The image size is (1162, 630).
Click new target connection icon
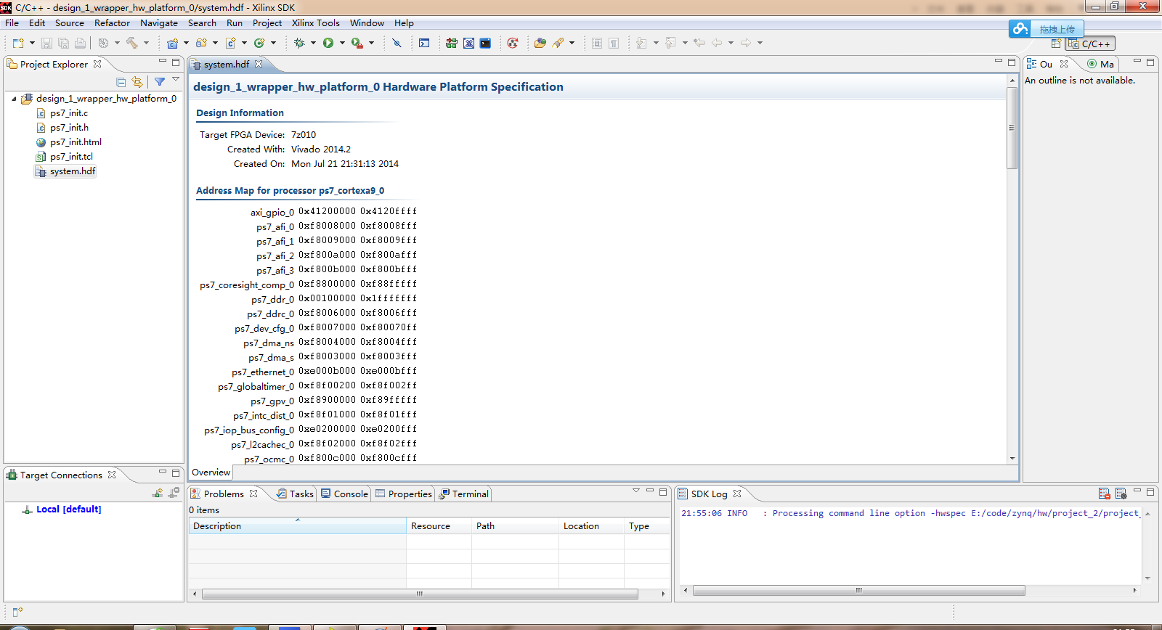[158, 493]
